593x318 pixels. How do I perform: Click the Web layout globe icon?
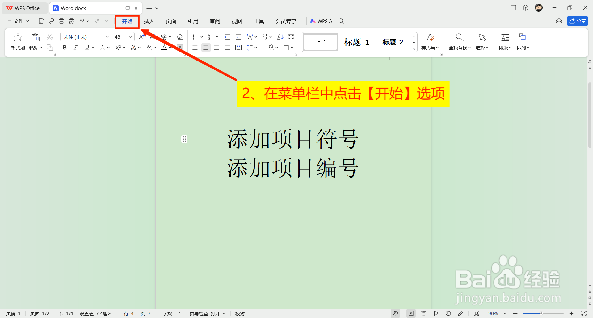coord(448,313)
